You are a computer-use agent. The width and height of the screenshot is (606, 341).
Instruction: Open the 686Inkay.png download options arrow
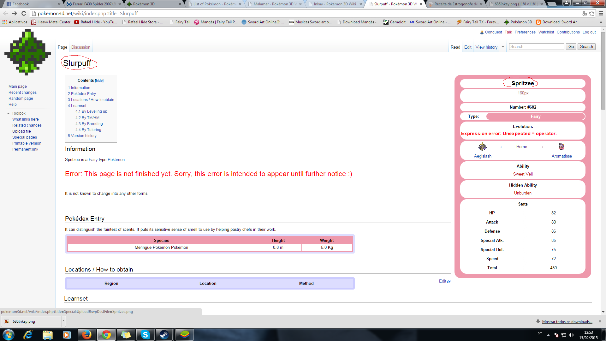(63, 320)
